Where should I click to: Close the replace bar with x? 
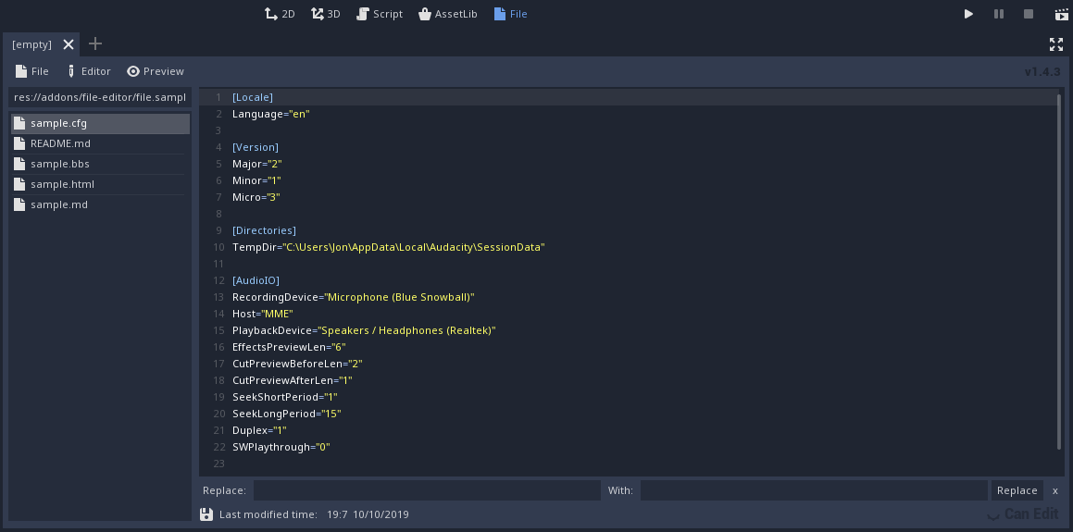pyautogui.click(x=1055, y=490)
